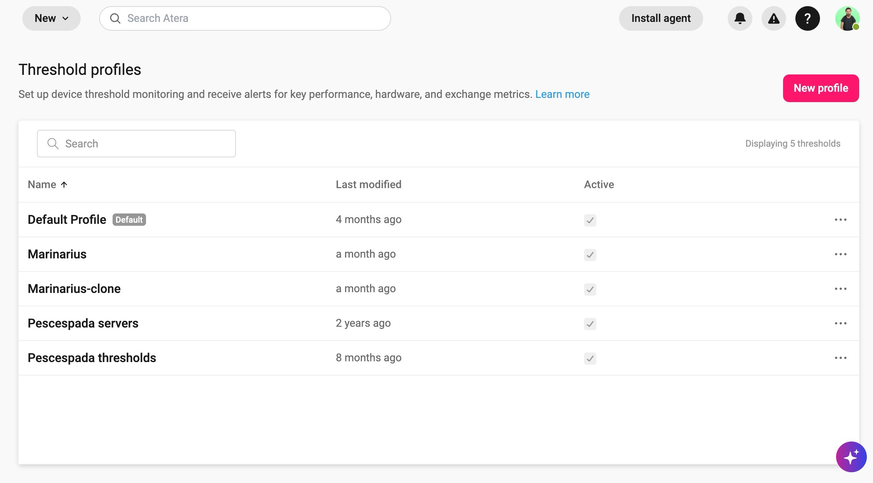Screen dimensions: 873x483
Task: Toggle Active checkbox for Default Profile
Action: 590,220
